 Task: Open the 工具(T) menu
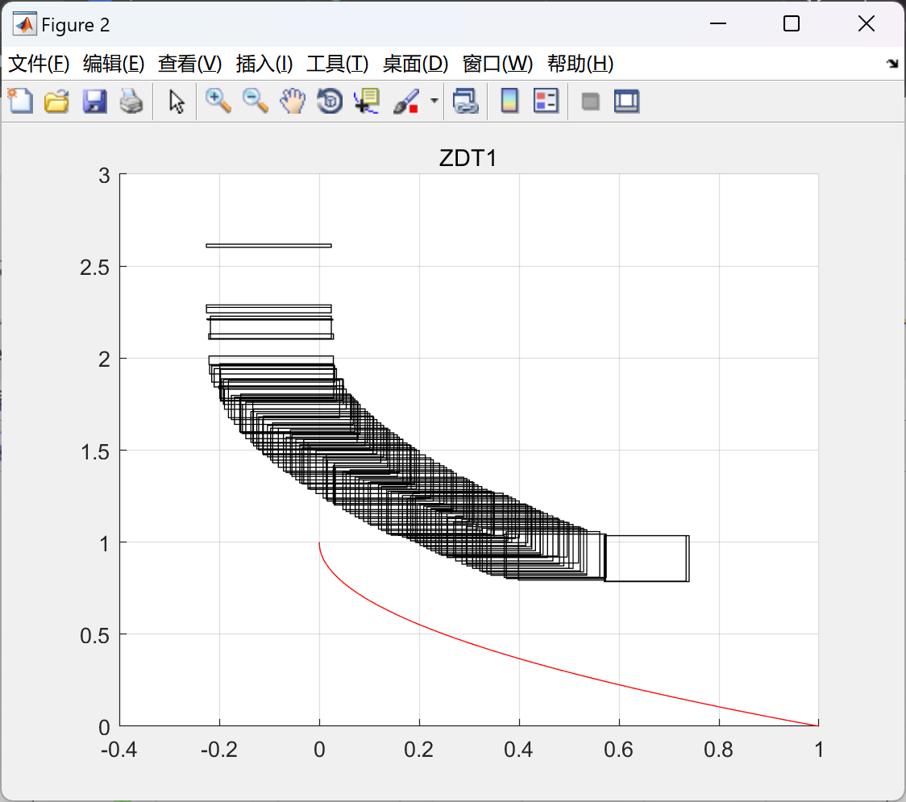[x=337, y=64]
